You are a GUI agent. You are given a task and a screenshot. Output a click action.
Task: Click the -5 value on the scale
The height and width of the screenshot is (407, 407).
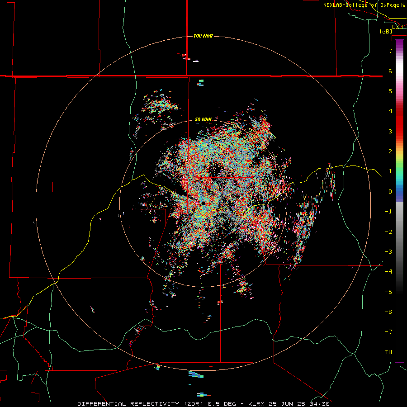tap(388, 292)
